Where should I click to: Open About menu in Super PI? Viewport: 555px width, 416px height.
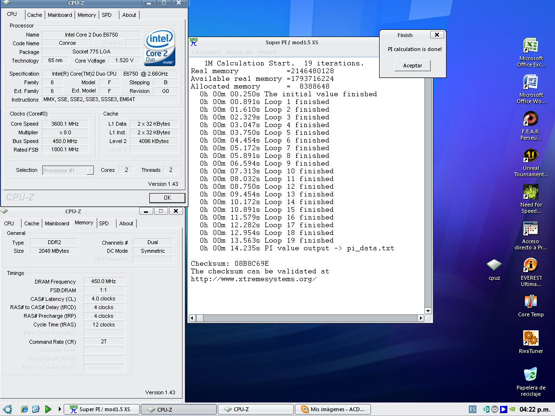point(239,52)
